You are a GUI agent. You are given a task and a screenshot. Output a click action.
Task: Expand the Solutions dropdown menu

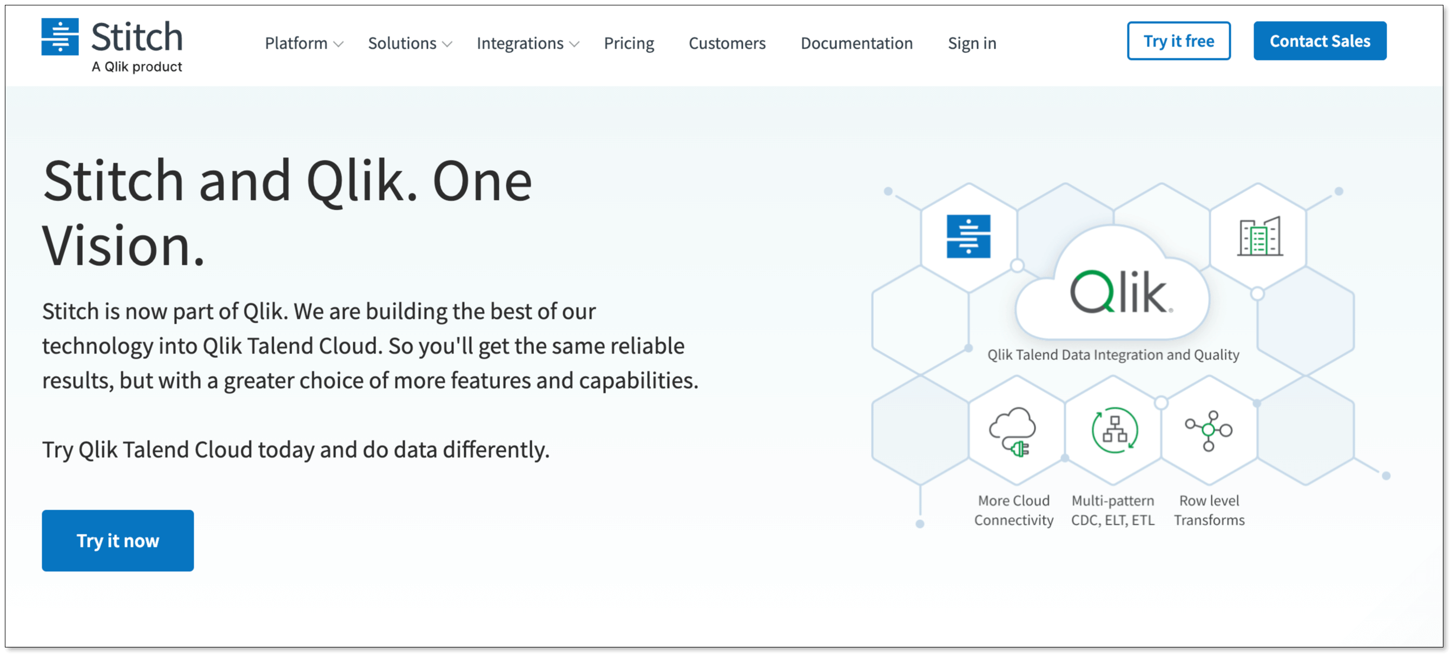coord(410,43)
